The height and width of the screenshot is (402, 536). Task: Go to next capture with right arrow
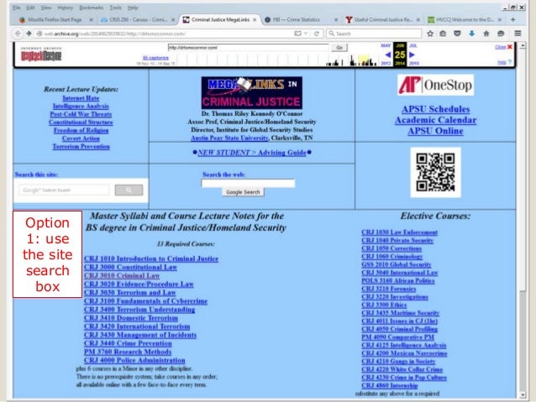(412, 55)
